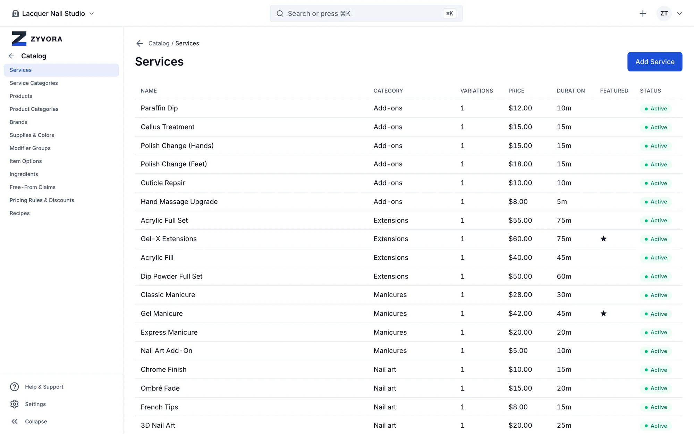Image resolution: width=694 pixels, height=434 pixels.
Task: Click the plus icon in top bar
Action: click(x=643, y=14)
